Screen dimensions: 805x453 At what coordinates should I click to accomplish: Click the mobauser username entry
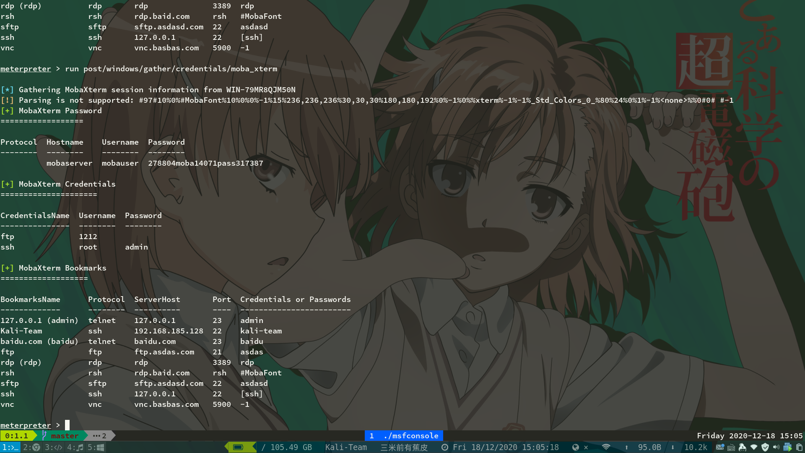click(120, 163)
